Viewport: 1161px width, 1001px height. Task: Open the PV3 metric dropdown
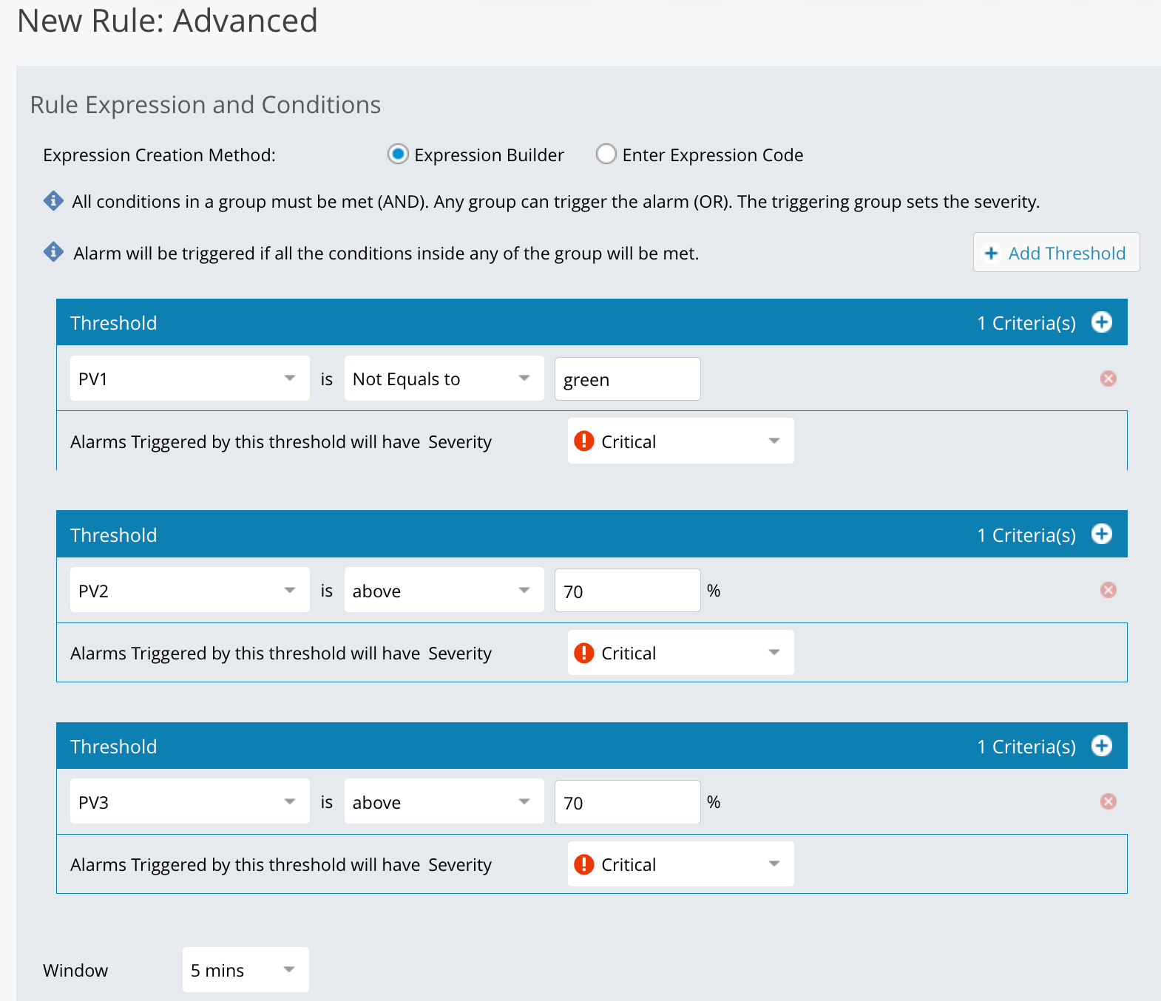pyautogui.click(x=189, y=801)
